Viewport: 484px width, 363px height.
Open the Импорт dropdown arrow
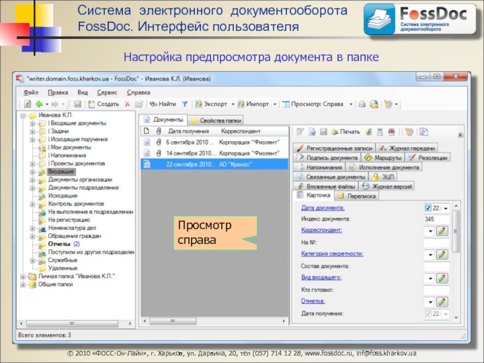(x=275, y=104)
